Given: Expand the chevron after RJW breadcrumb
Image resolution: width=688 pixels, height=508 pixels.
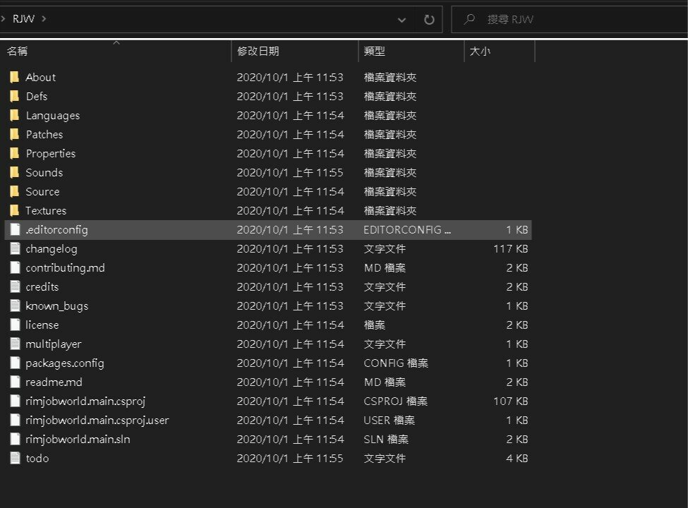Looking at the screenshot, I should point(44,18).
